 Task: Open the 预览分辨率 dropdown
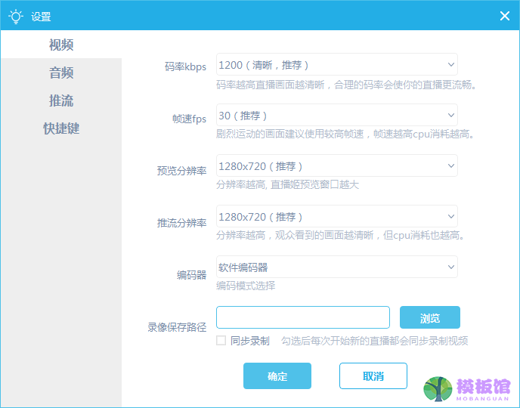coord(337,165)
